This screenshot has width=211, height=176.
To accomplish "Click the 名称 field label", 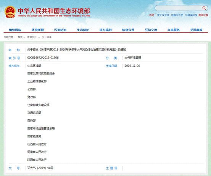I will [14, 50].
